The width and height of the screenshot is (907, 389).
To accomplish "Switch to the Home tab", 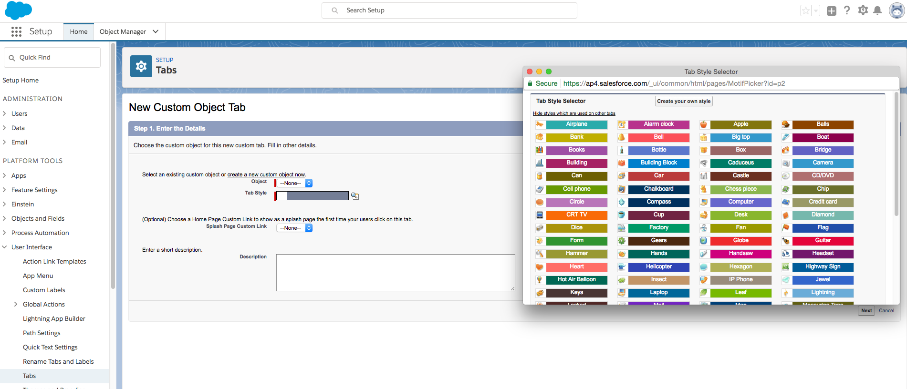I will [79, 31].
